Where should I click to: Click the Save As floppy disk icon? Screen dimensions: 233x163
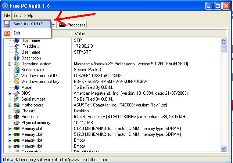pos(7,24)
